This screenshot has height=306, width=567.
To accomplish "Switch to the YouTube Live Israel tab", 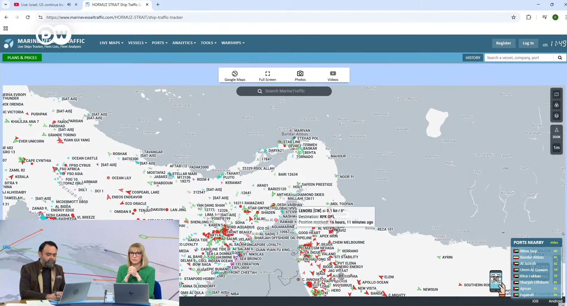I will (42, 4).
